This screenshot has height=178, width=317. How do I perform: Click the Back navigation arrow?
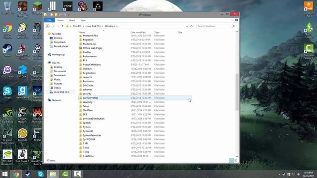tap(48, 26)
